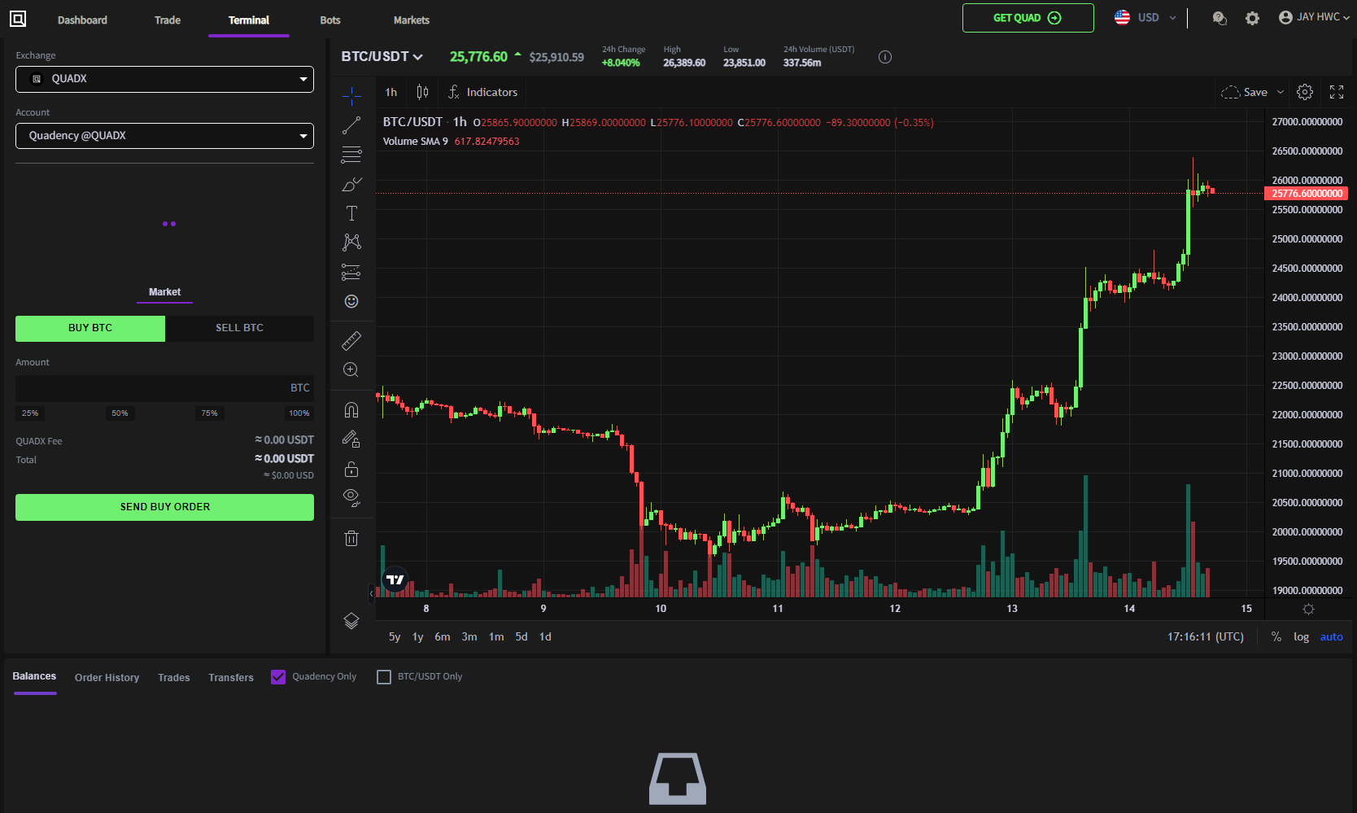Open the emoji icons tool
The image size is (1357, 813).
point(351,301)
